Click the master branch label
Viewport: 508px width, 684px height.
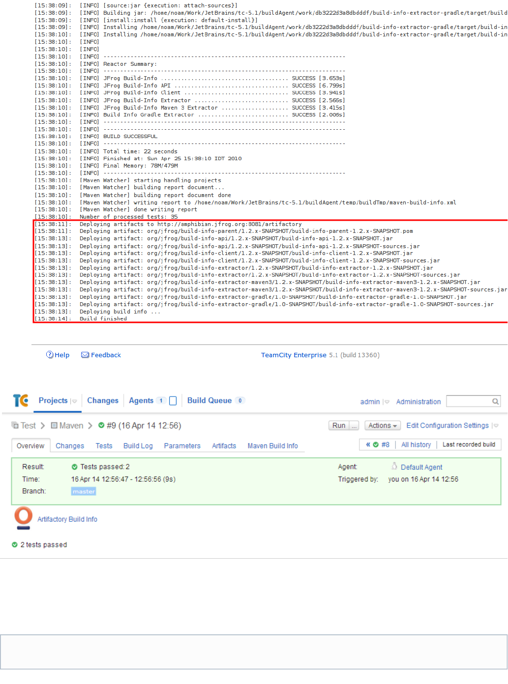pyautogui.click(x=84, y=491)
